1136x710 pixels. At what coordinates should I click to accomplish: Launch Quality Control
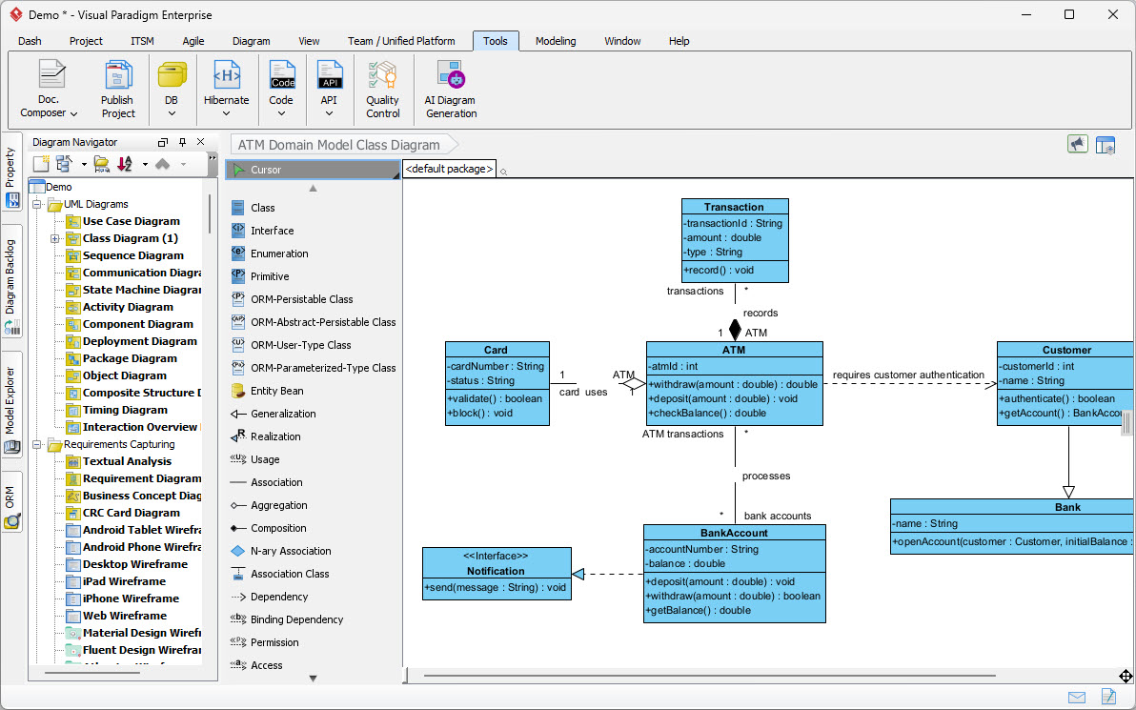[382, 90]
